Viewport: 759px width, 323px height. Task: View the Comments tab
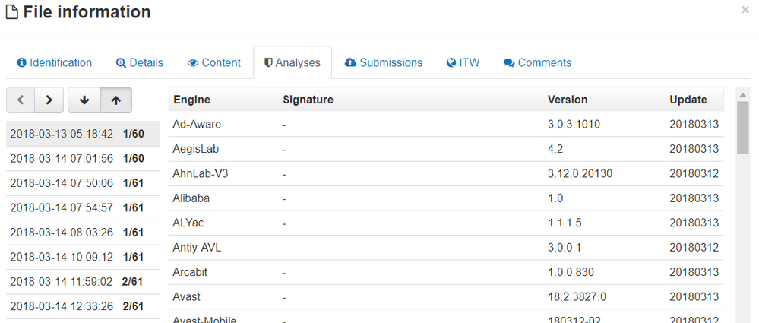coord(537,63)
